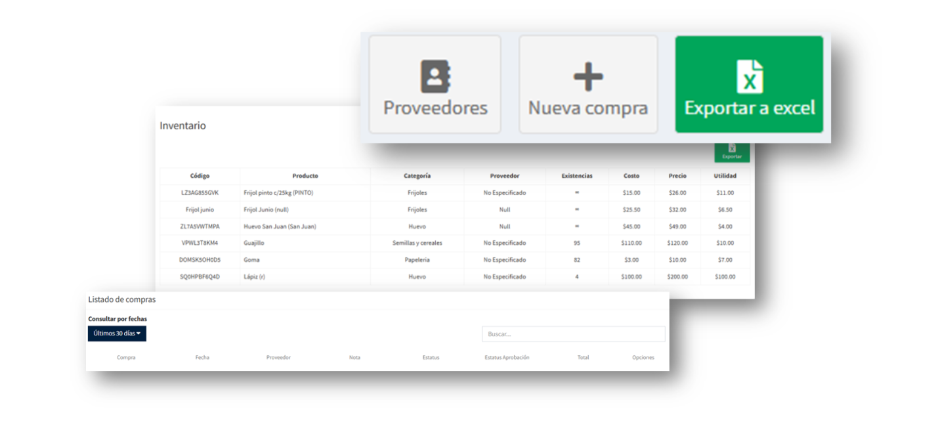Click the Producto column header

[x=305, y=176]
